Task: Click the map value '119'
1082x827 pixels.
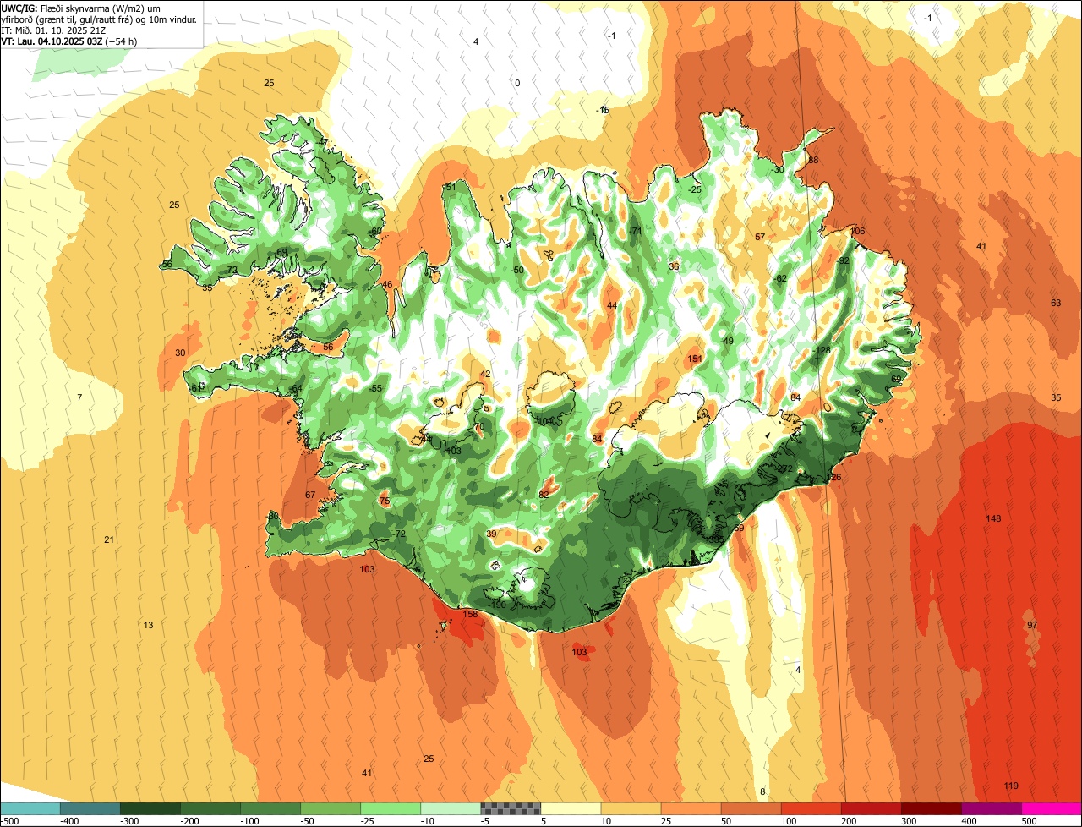Action: pos(1011,786)
